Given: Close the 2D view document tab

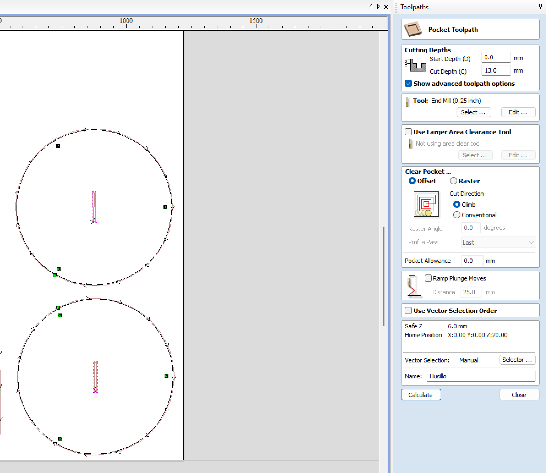Looking at the screenshot, I should [386, 7].
